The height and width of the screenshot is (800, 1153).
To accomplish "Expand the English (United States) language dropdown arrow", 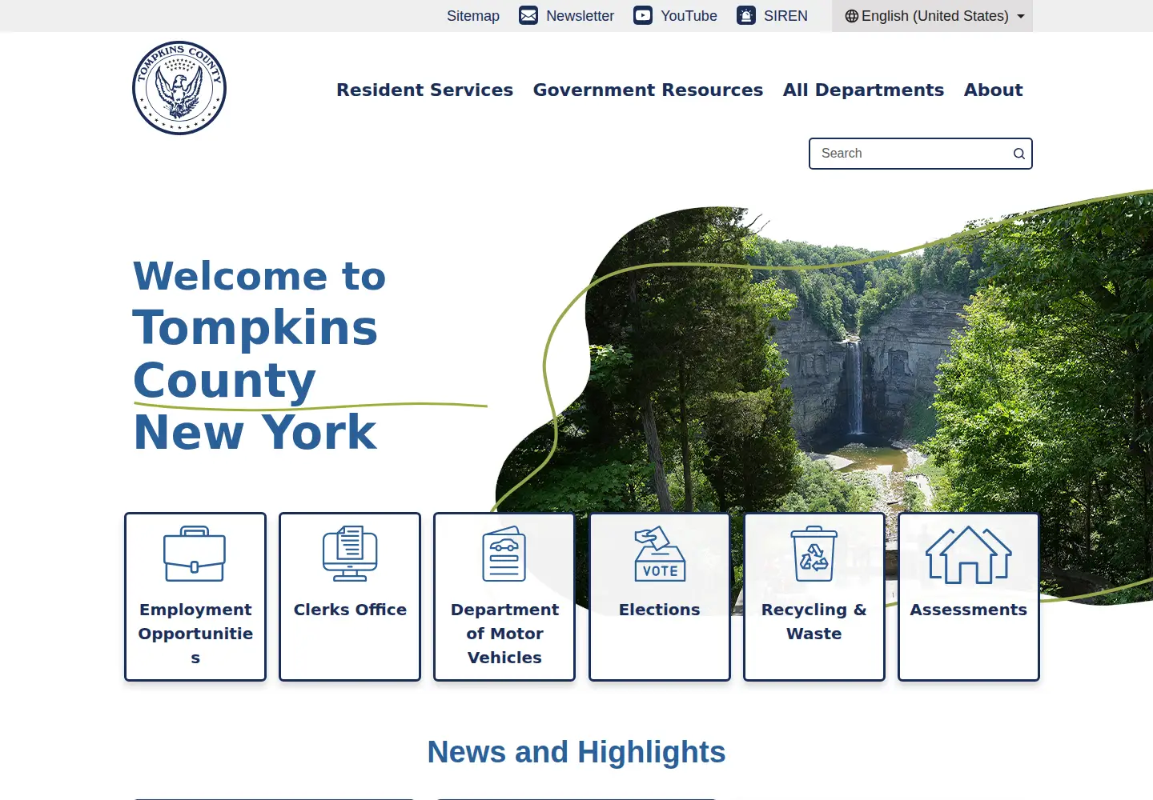I will pos(1021,16).
